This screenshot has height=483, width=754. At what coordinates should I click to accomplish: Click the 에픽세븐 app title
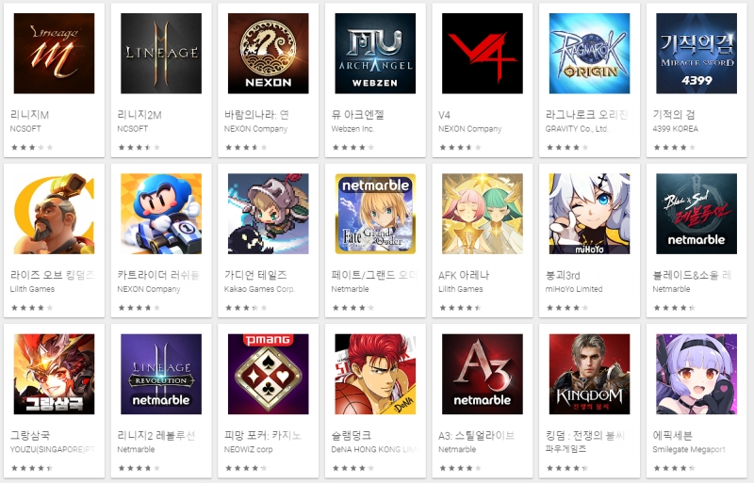[672, 435]
